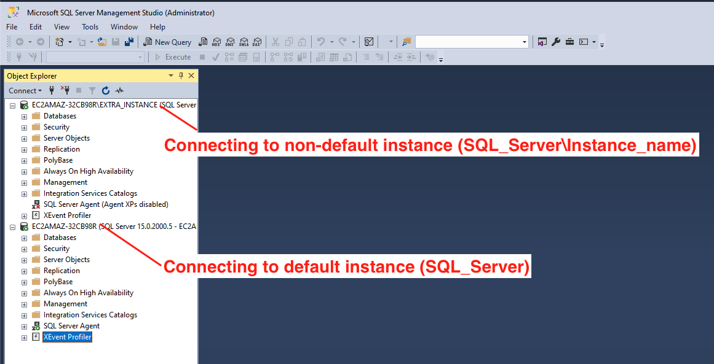714x364 pixels.
Task: Open the Help menu
Action: coord(157,27)
